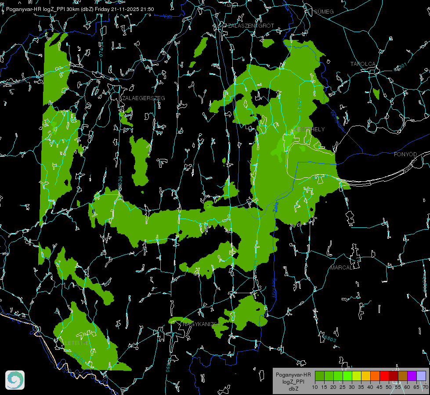This screenshot has height=395, width=430.
Task: Click the LETENYE town label
Action: 77,343
